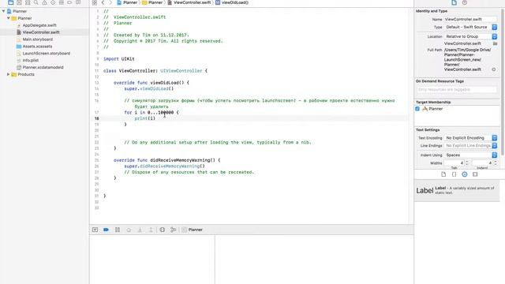This screenshot has width=505, height=284.
Task: Click the Tab width value field
Action: (454, 163)
